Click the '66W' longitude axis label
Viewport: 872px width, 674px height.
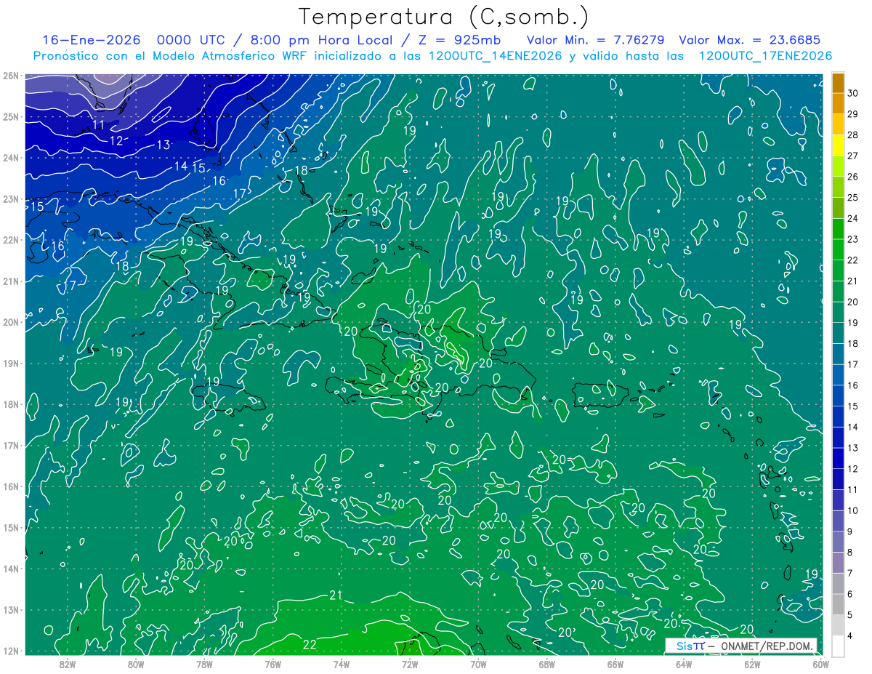pyautogui.click(x=615, y=664)
